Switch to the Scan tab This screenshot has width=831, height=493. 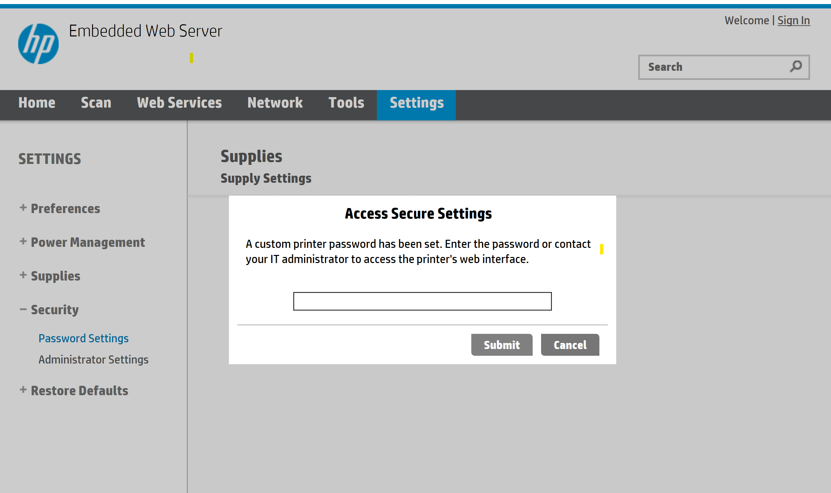(x=96, y=103)
